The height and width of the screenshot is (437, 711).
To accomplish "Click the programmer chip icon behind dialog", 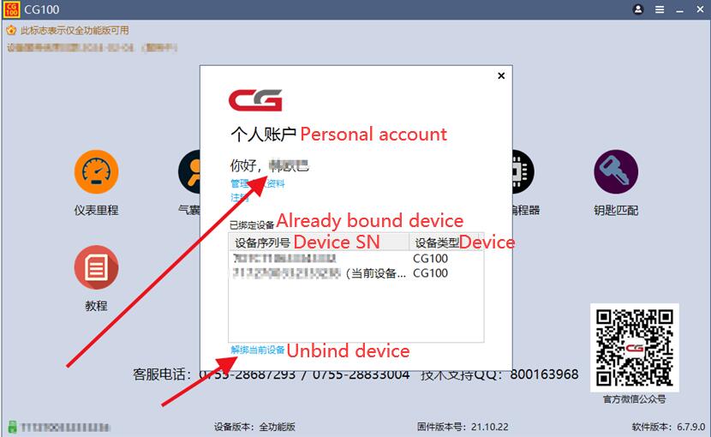I will coord(523,172).
